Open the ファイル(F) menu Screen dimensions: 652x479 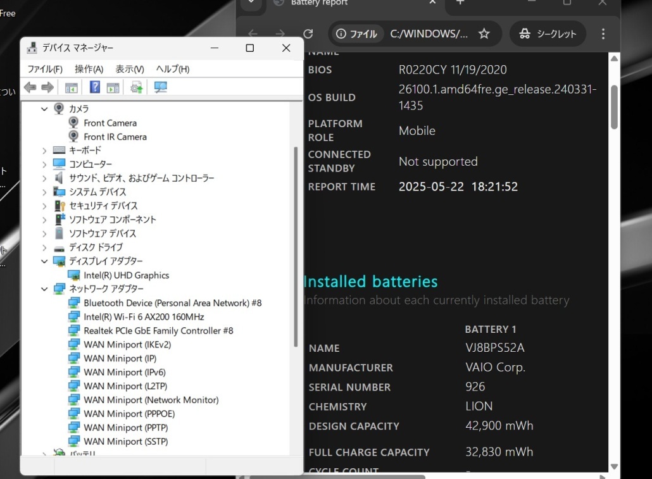click(45, 69)
